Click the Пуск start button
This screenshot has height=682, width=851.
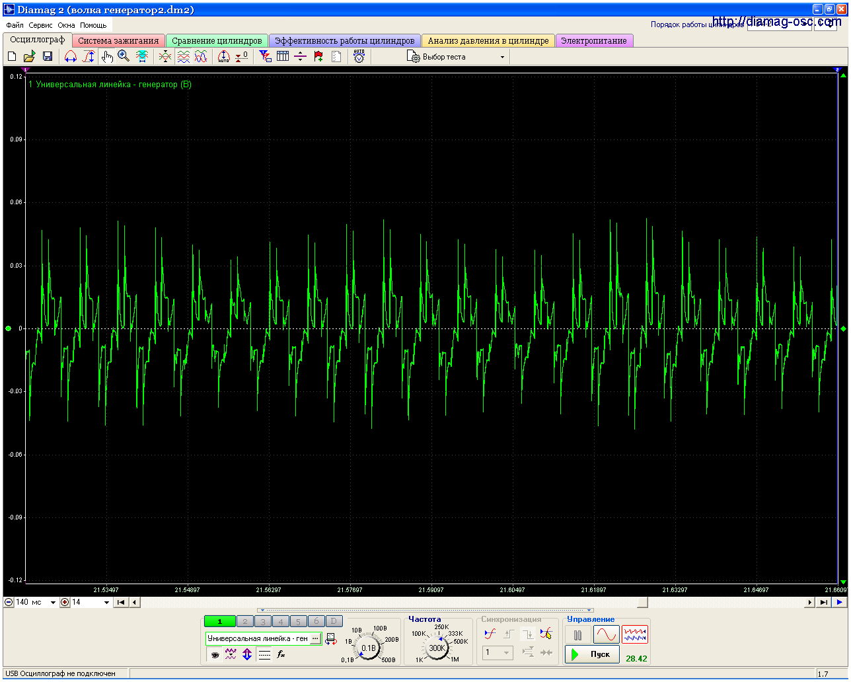(592, 654)
